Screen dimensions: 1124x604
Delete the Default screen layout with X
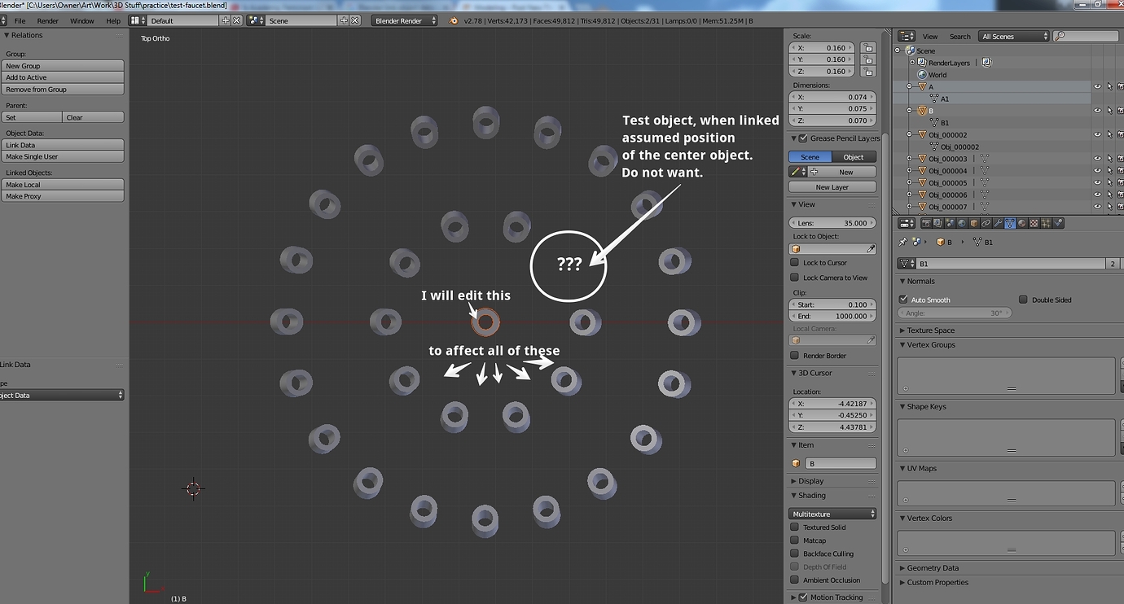236,20
